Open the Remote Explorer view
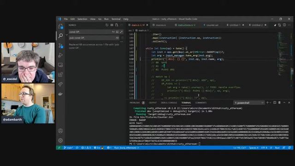The width and height of the screenshot is (295, 166). tap(60, 65)
